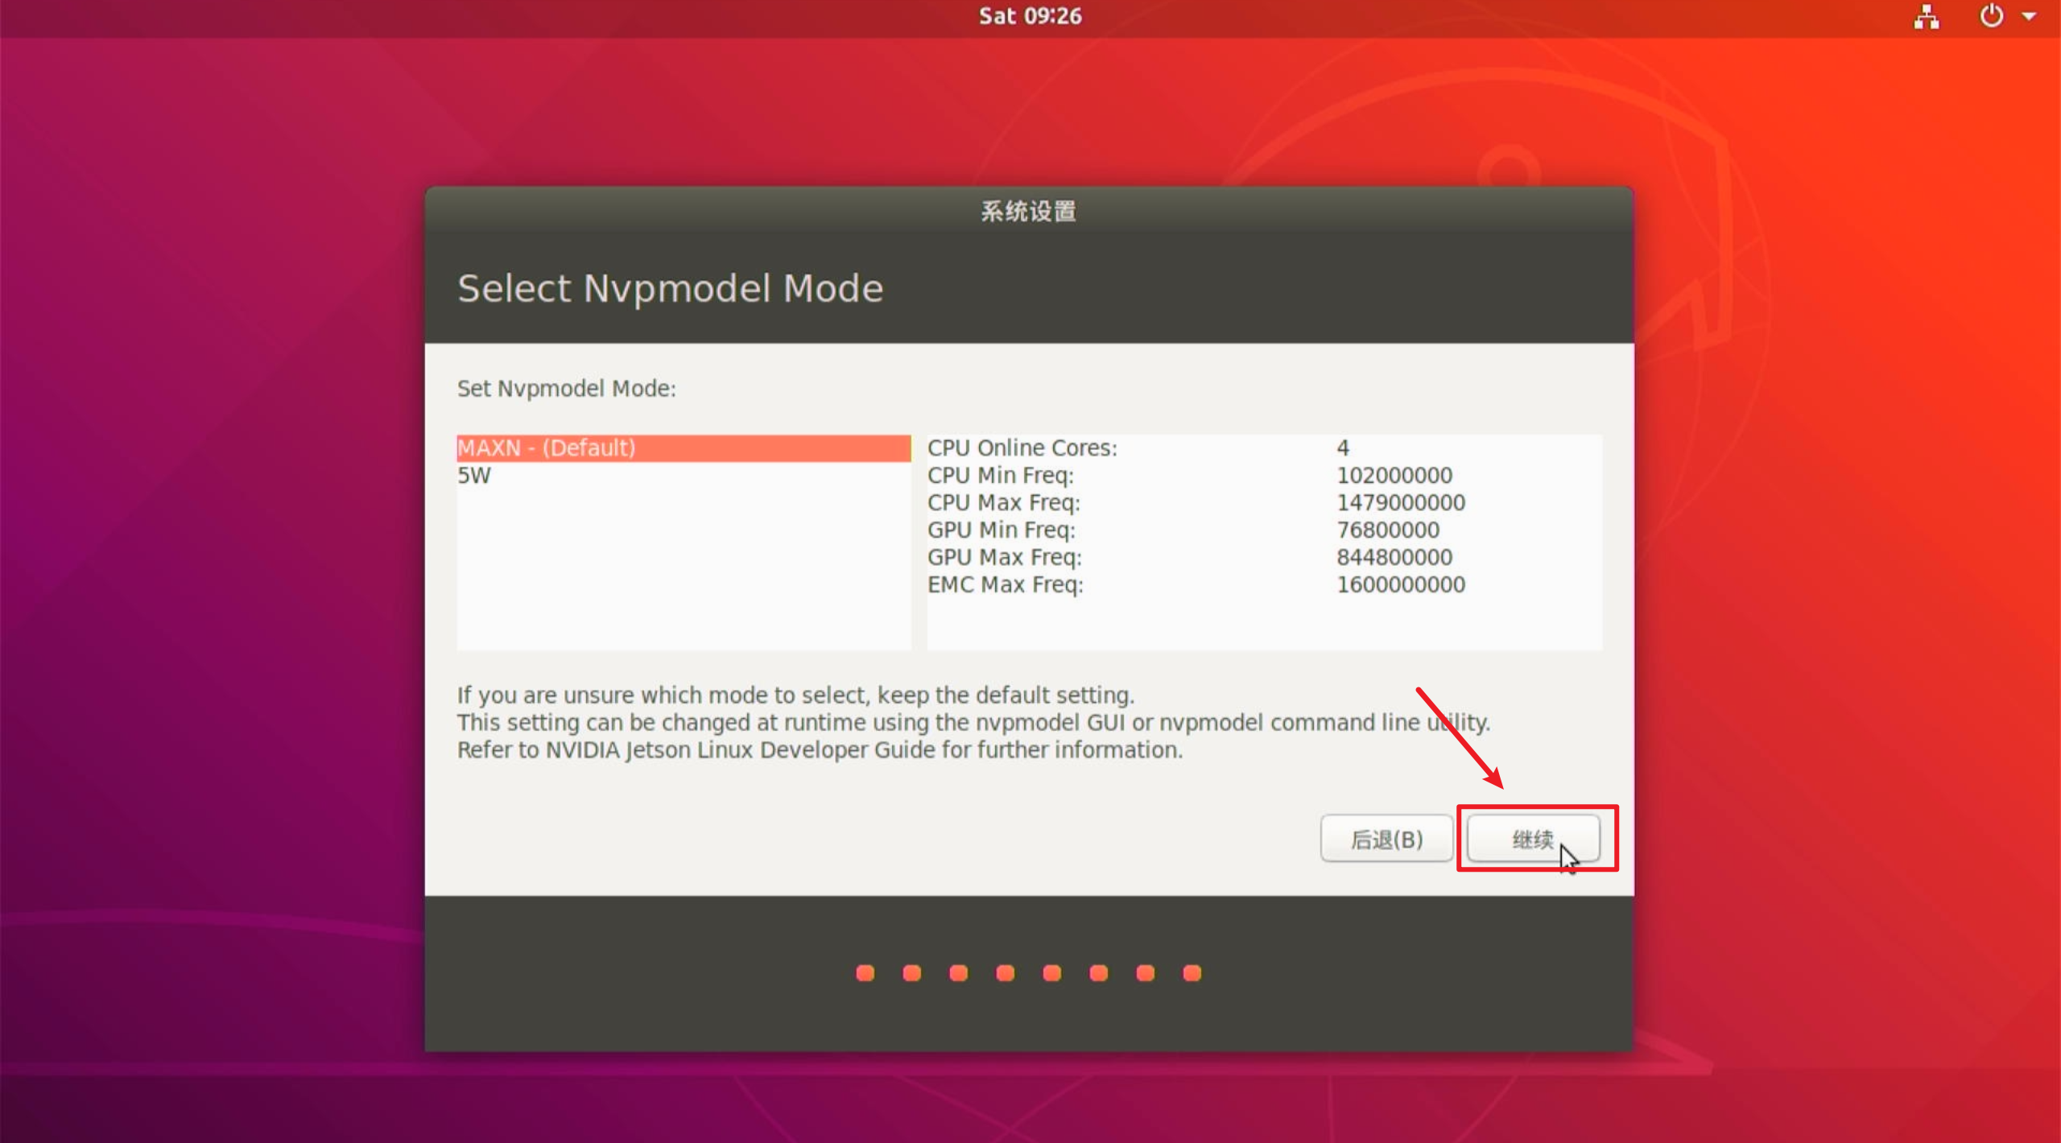The height and width of the screenshot is (1143, 2061).
Task: Click the sixth progress dot
Action: tap(1099, 973)
